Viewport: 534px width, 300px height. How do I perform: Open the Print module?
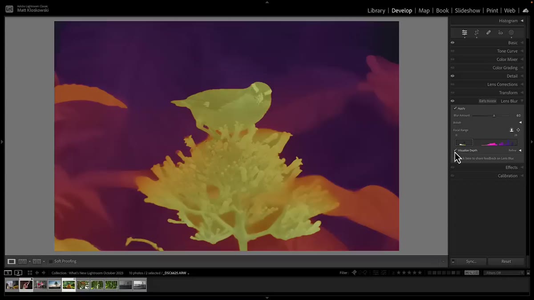pos(492,10)
